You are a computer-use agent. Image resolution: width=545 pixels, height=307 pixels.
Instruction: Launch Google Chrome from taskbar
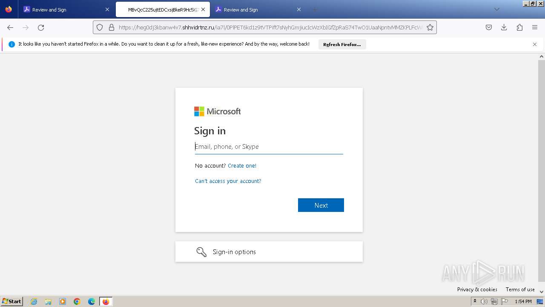tap(77, 301)
